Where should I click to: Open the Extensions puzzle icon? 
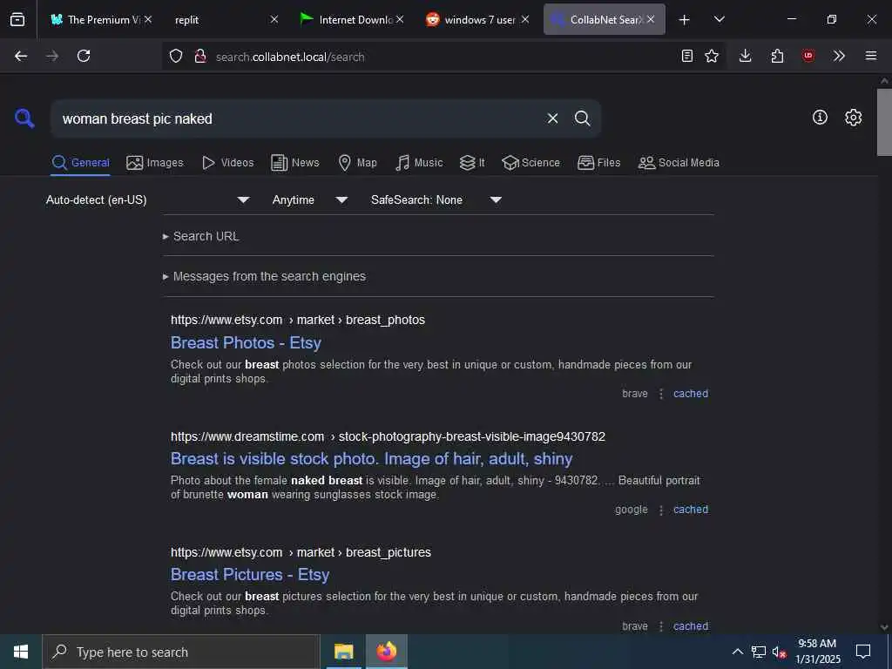(x=777, y=56)
